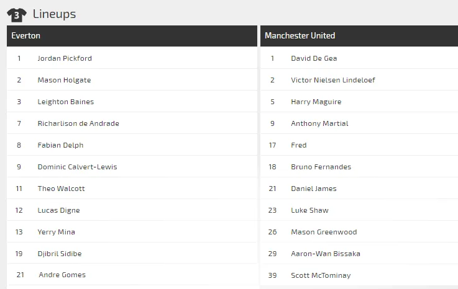
Task: Click the Lineups jersey icon
Action: tap(16, 14)
